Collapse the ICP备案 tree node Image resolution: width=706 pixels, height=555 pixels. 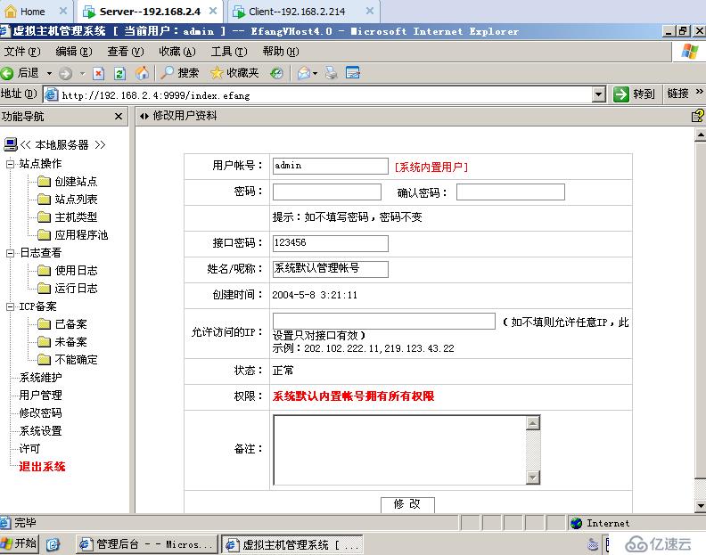tap(10, 306)
